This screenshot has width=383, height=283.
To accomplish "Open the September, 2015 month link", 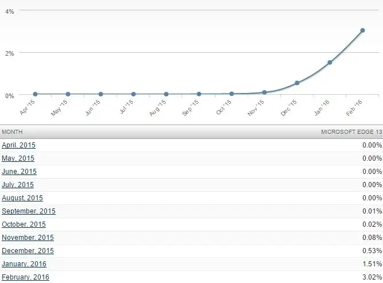I will point(29,211).
